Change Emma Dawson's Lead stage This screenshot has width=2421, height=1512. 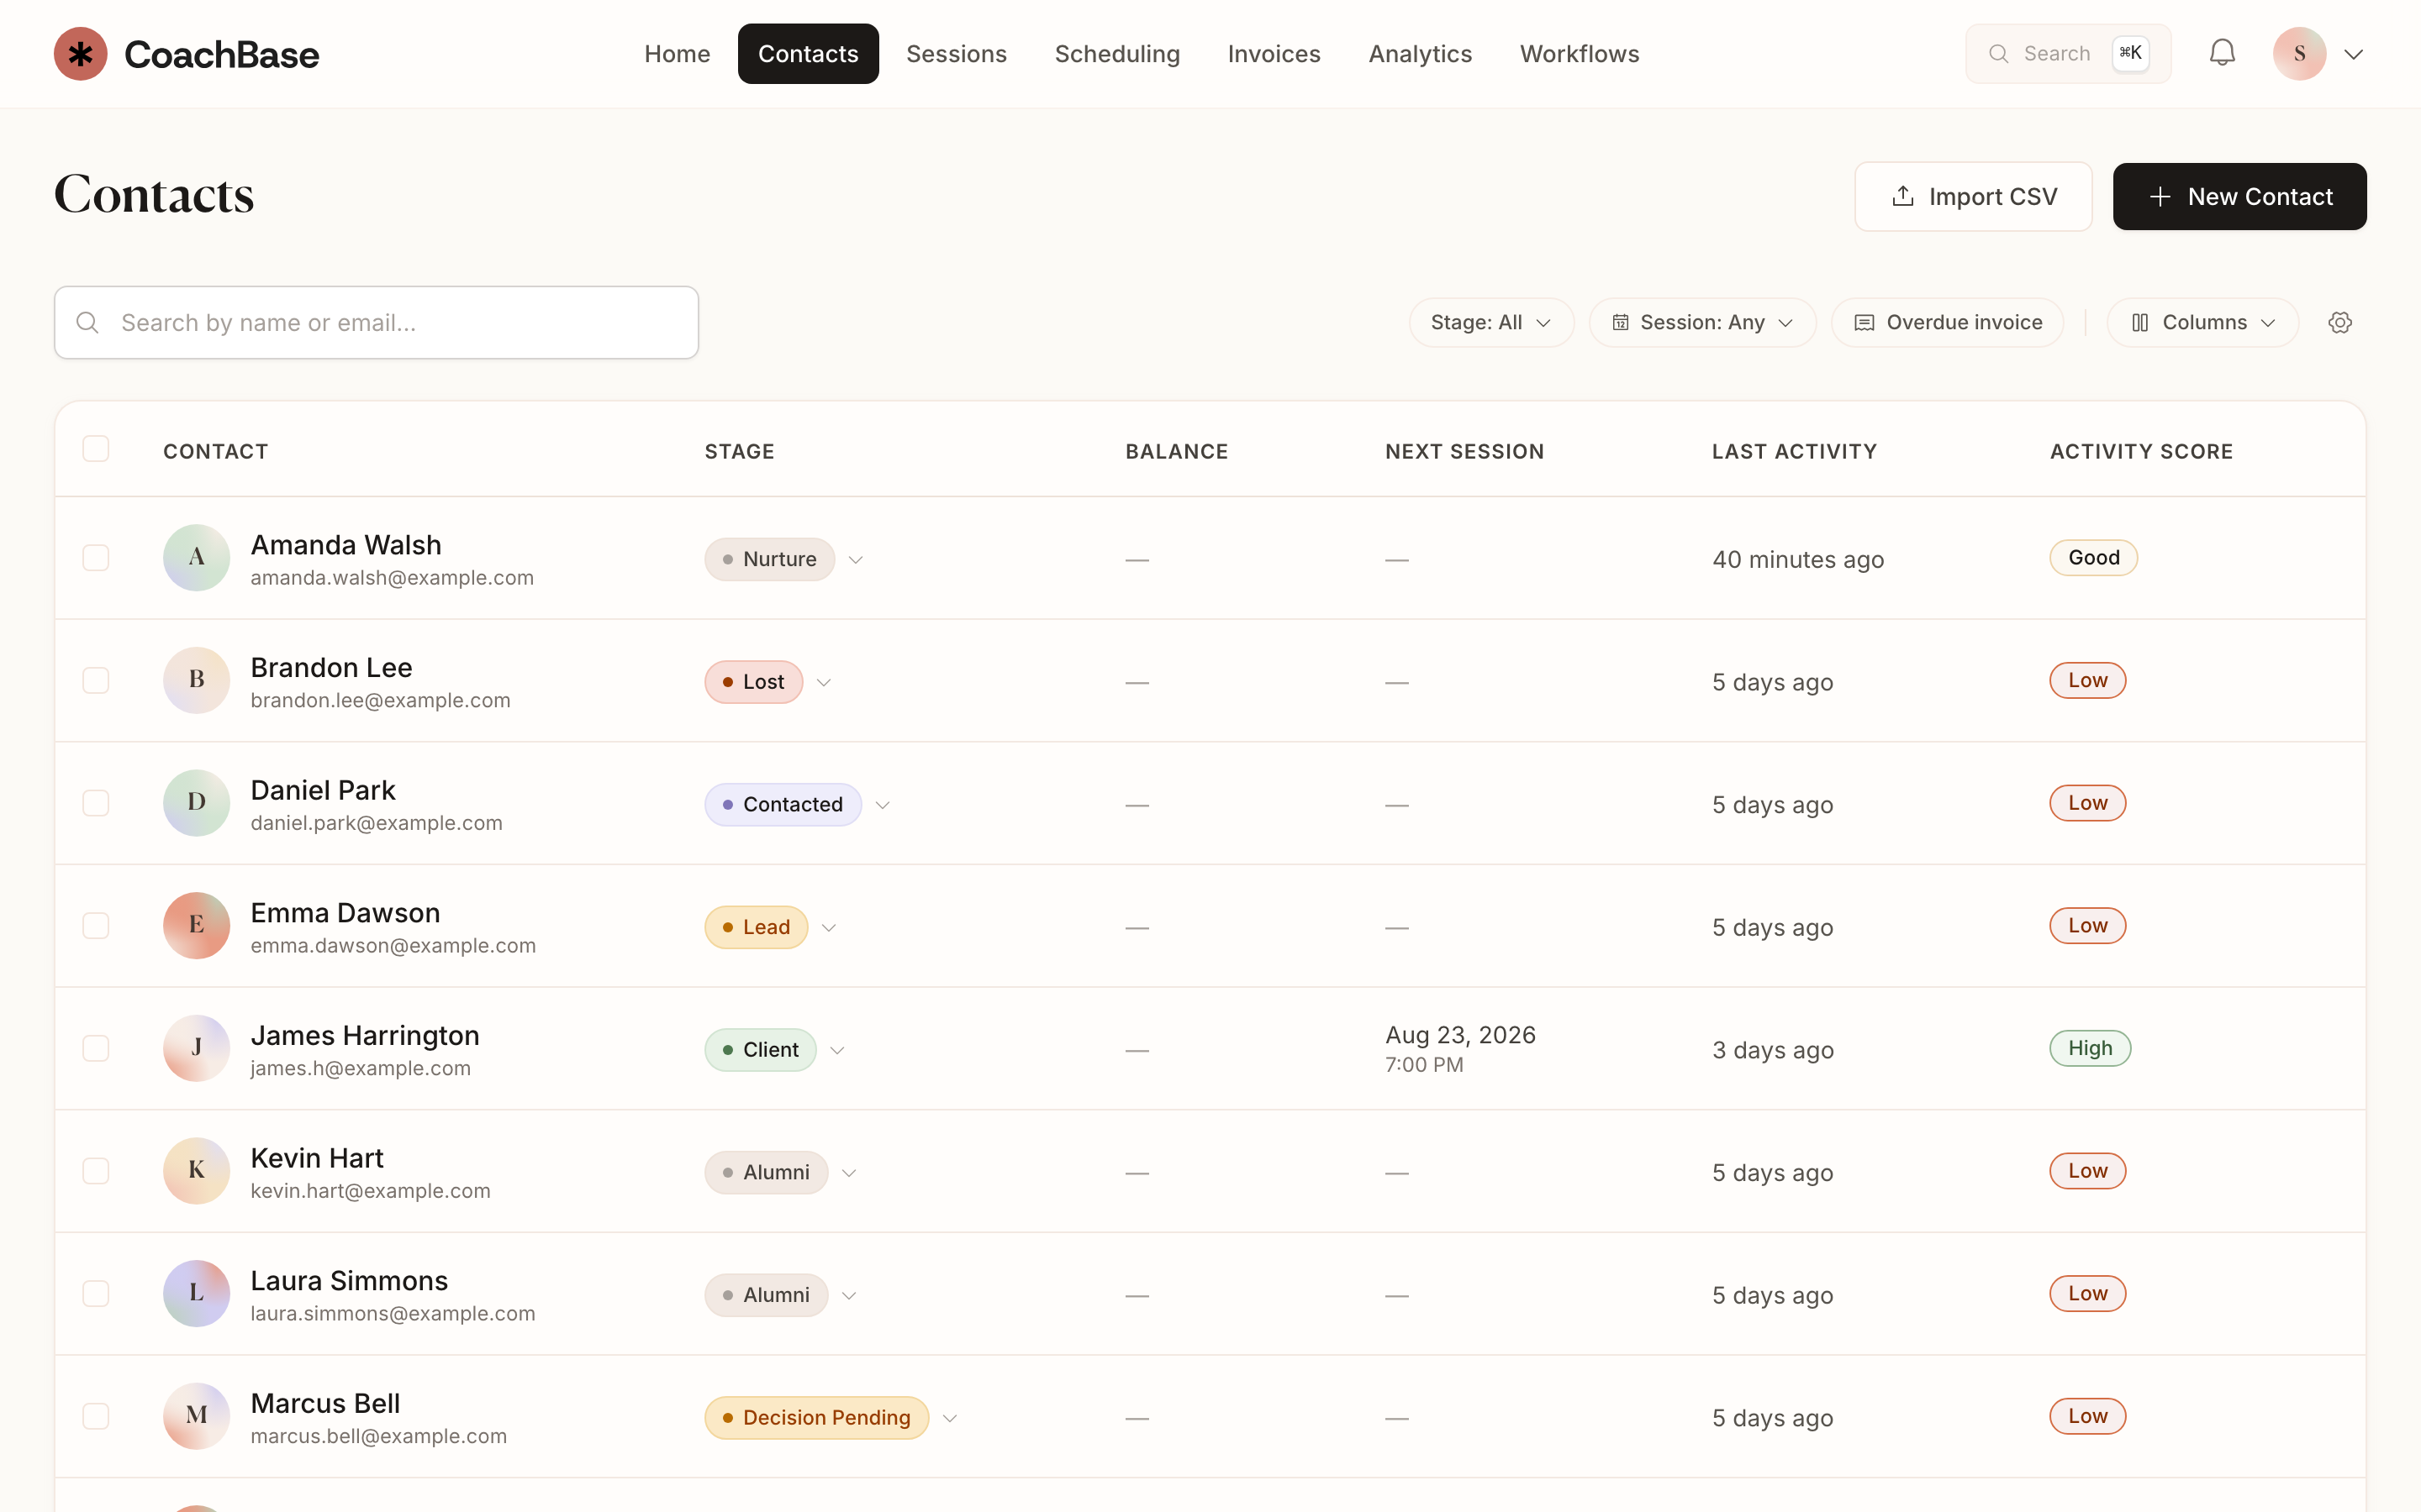pos(770,927)
